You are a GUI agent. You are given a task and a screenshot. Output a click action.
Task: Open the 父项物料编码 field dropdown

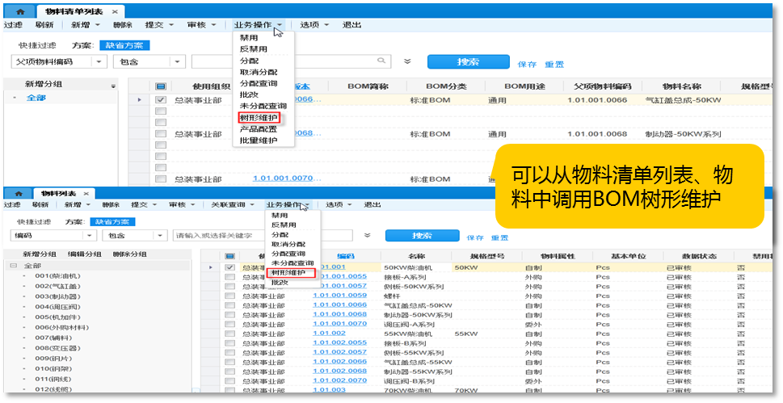click(99, 62)
